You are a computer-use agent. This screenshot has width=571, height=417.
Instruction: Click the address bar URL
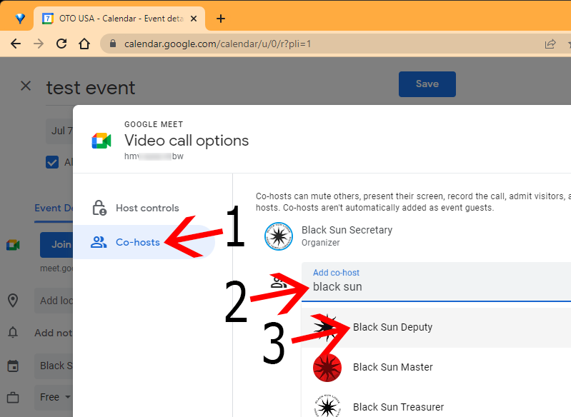coord(217,44)
